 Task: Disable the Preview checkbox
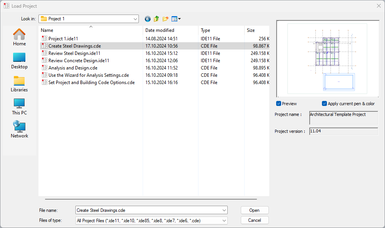[x=279, y=104]
